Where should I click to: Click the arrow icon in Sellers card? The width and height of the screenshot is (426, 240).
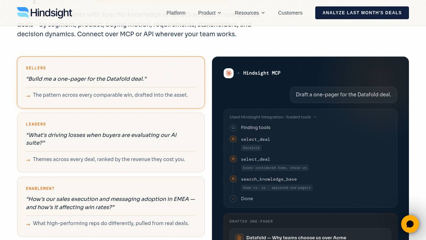point(28,96)
